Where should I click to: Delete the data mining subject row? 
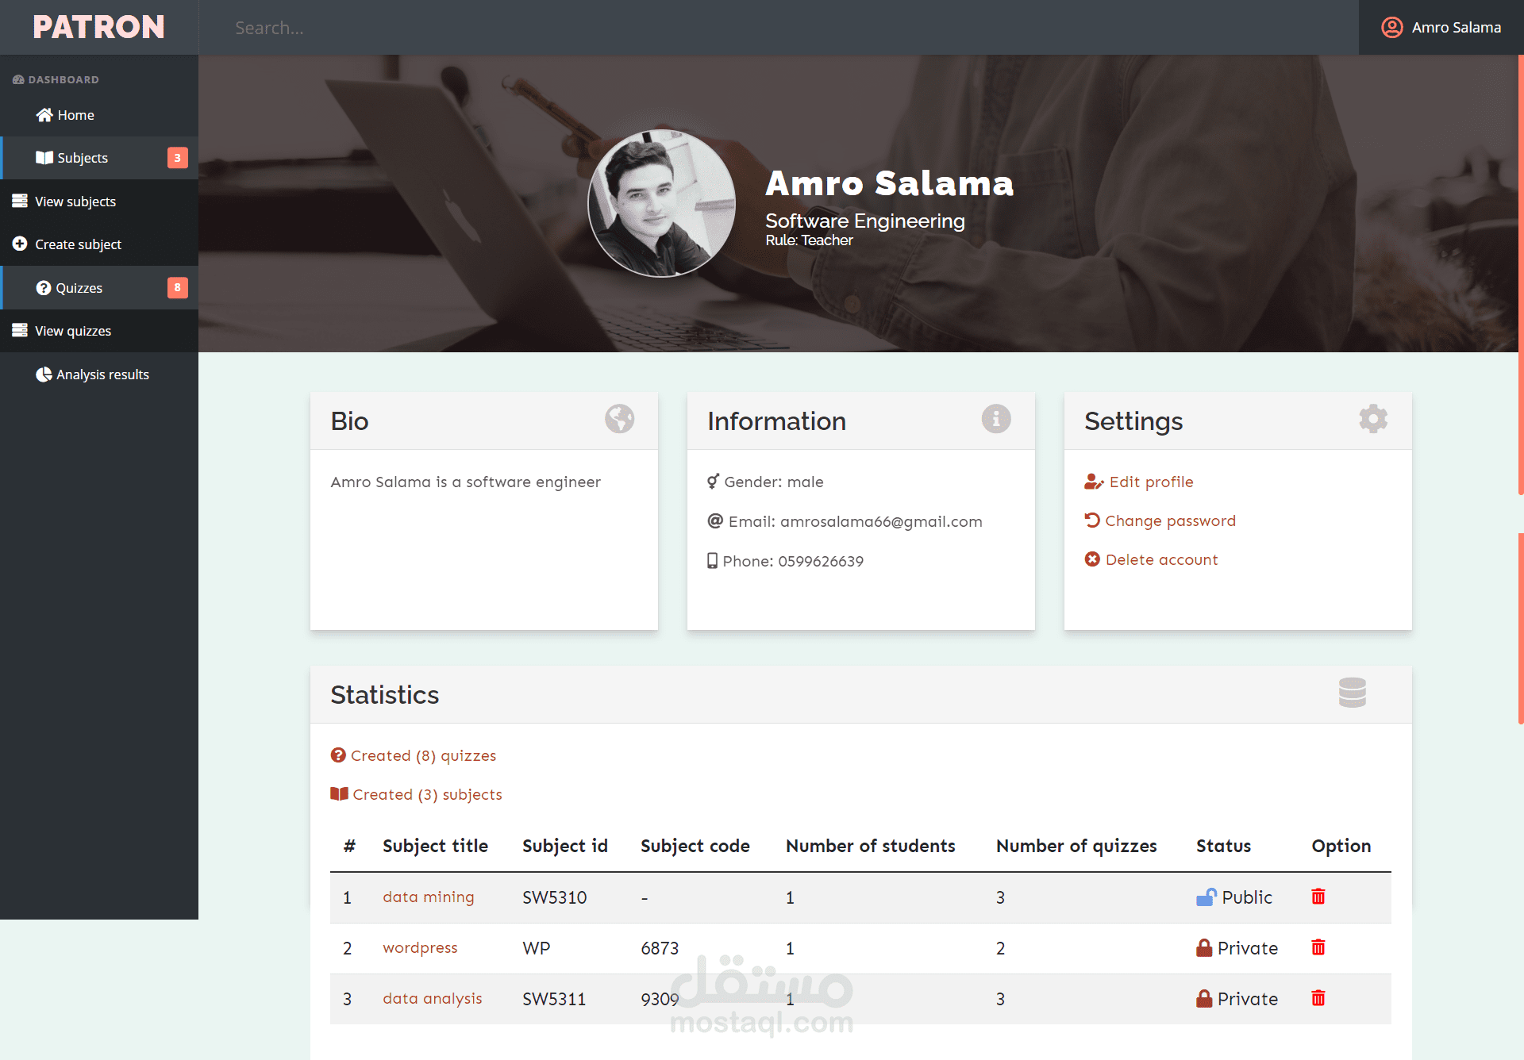click(1318, 897)
